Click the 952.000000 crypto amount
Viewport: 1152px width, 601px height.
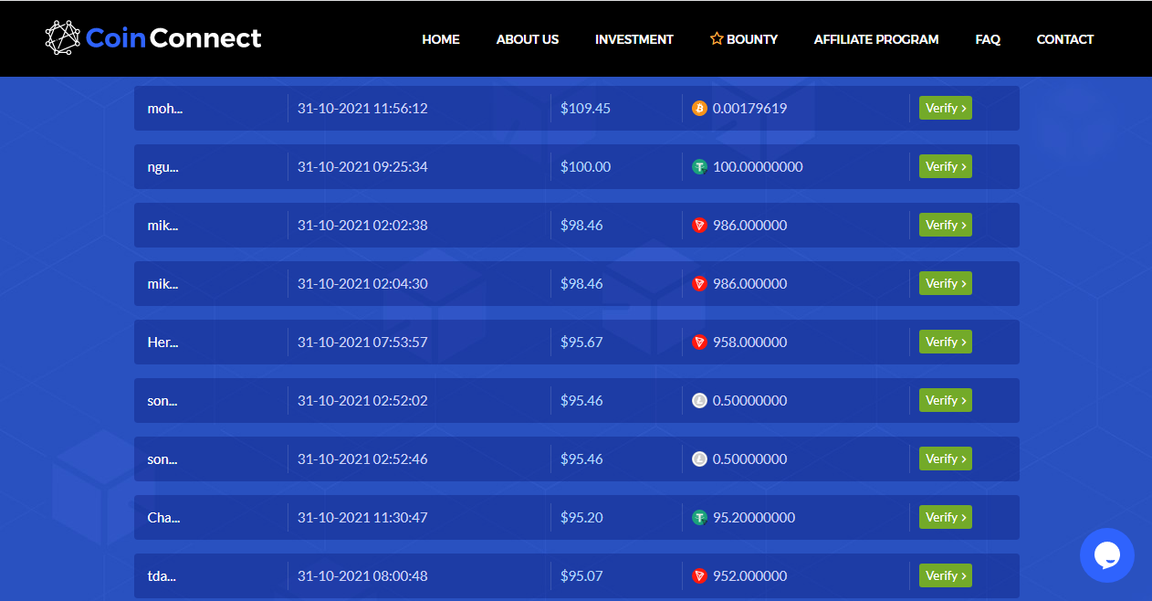tap(749, 576)
